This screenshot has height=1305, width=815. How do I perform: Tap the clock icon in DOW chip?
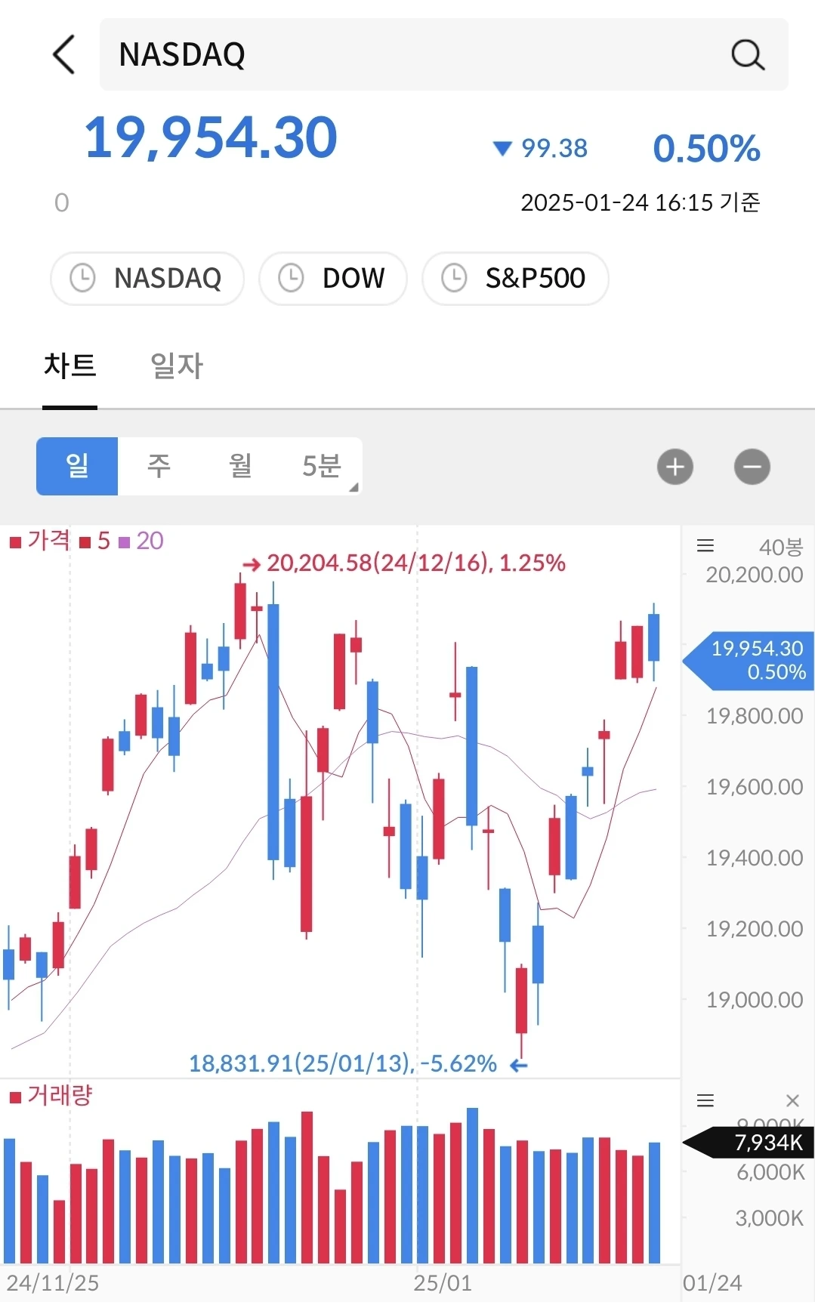coord(291,278)
